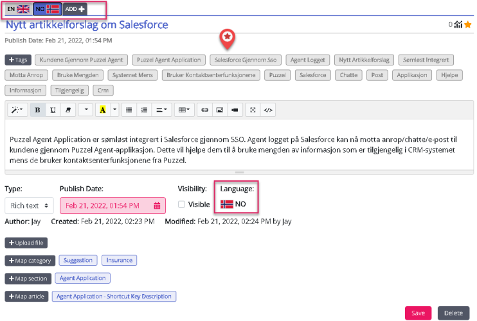Select the Salesforce Gjennom Sso tag

(246, 60)
